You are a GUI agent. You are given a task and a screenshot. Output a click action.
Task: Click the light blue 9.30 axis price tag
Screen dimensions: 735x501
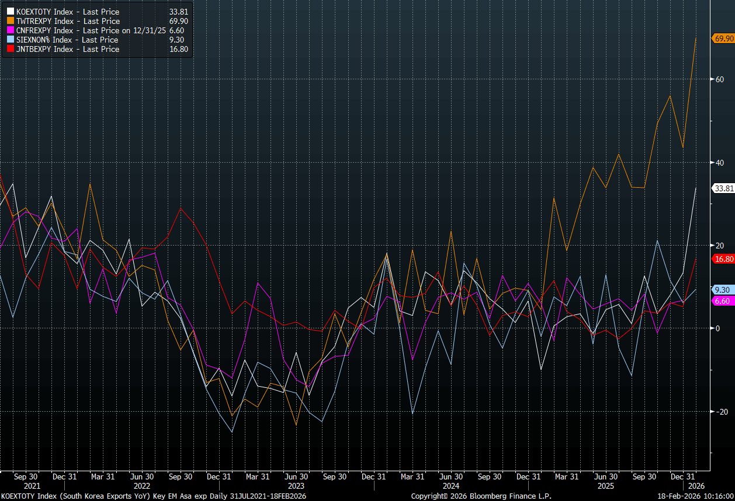722,290
